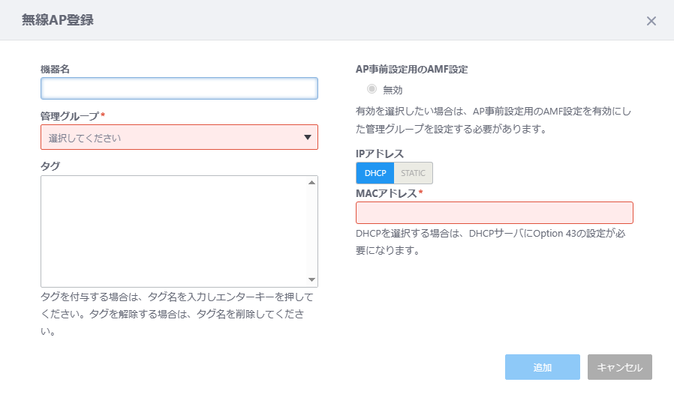Click the 無効 label text beside the radio

click(393, 90)
